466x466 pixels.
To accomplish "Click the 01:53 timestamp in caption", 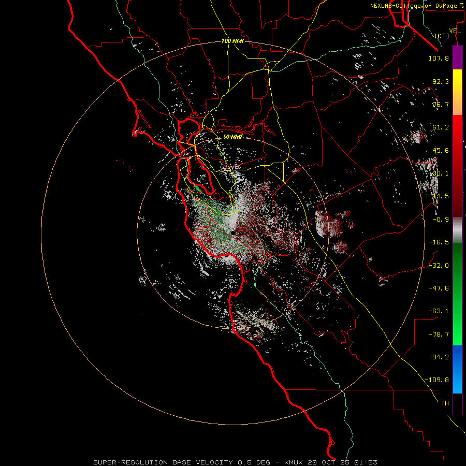I will [x=367, y=462].
